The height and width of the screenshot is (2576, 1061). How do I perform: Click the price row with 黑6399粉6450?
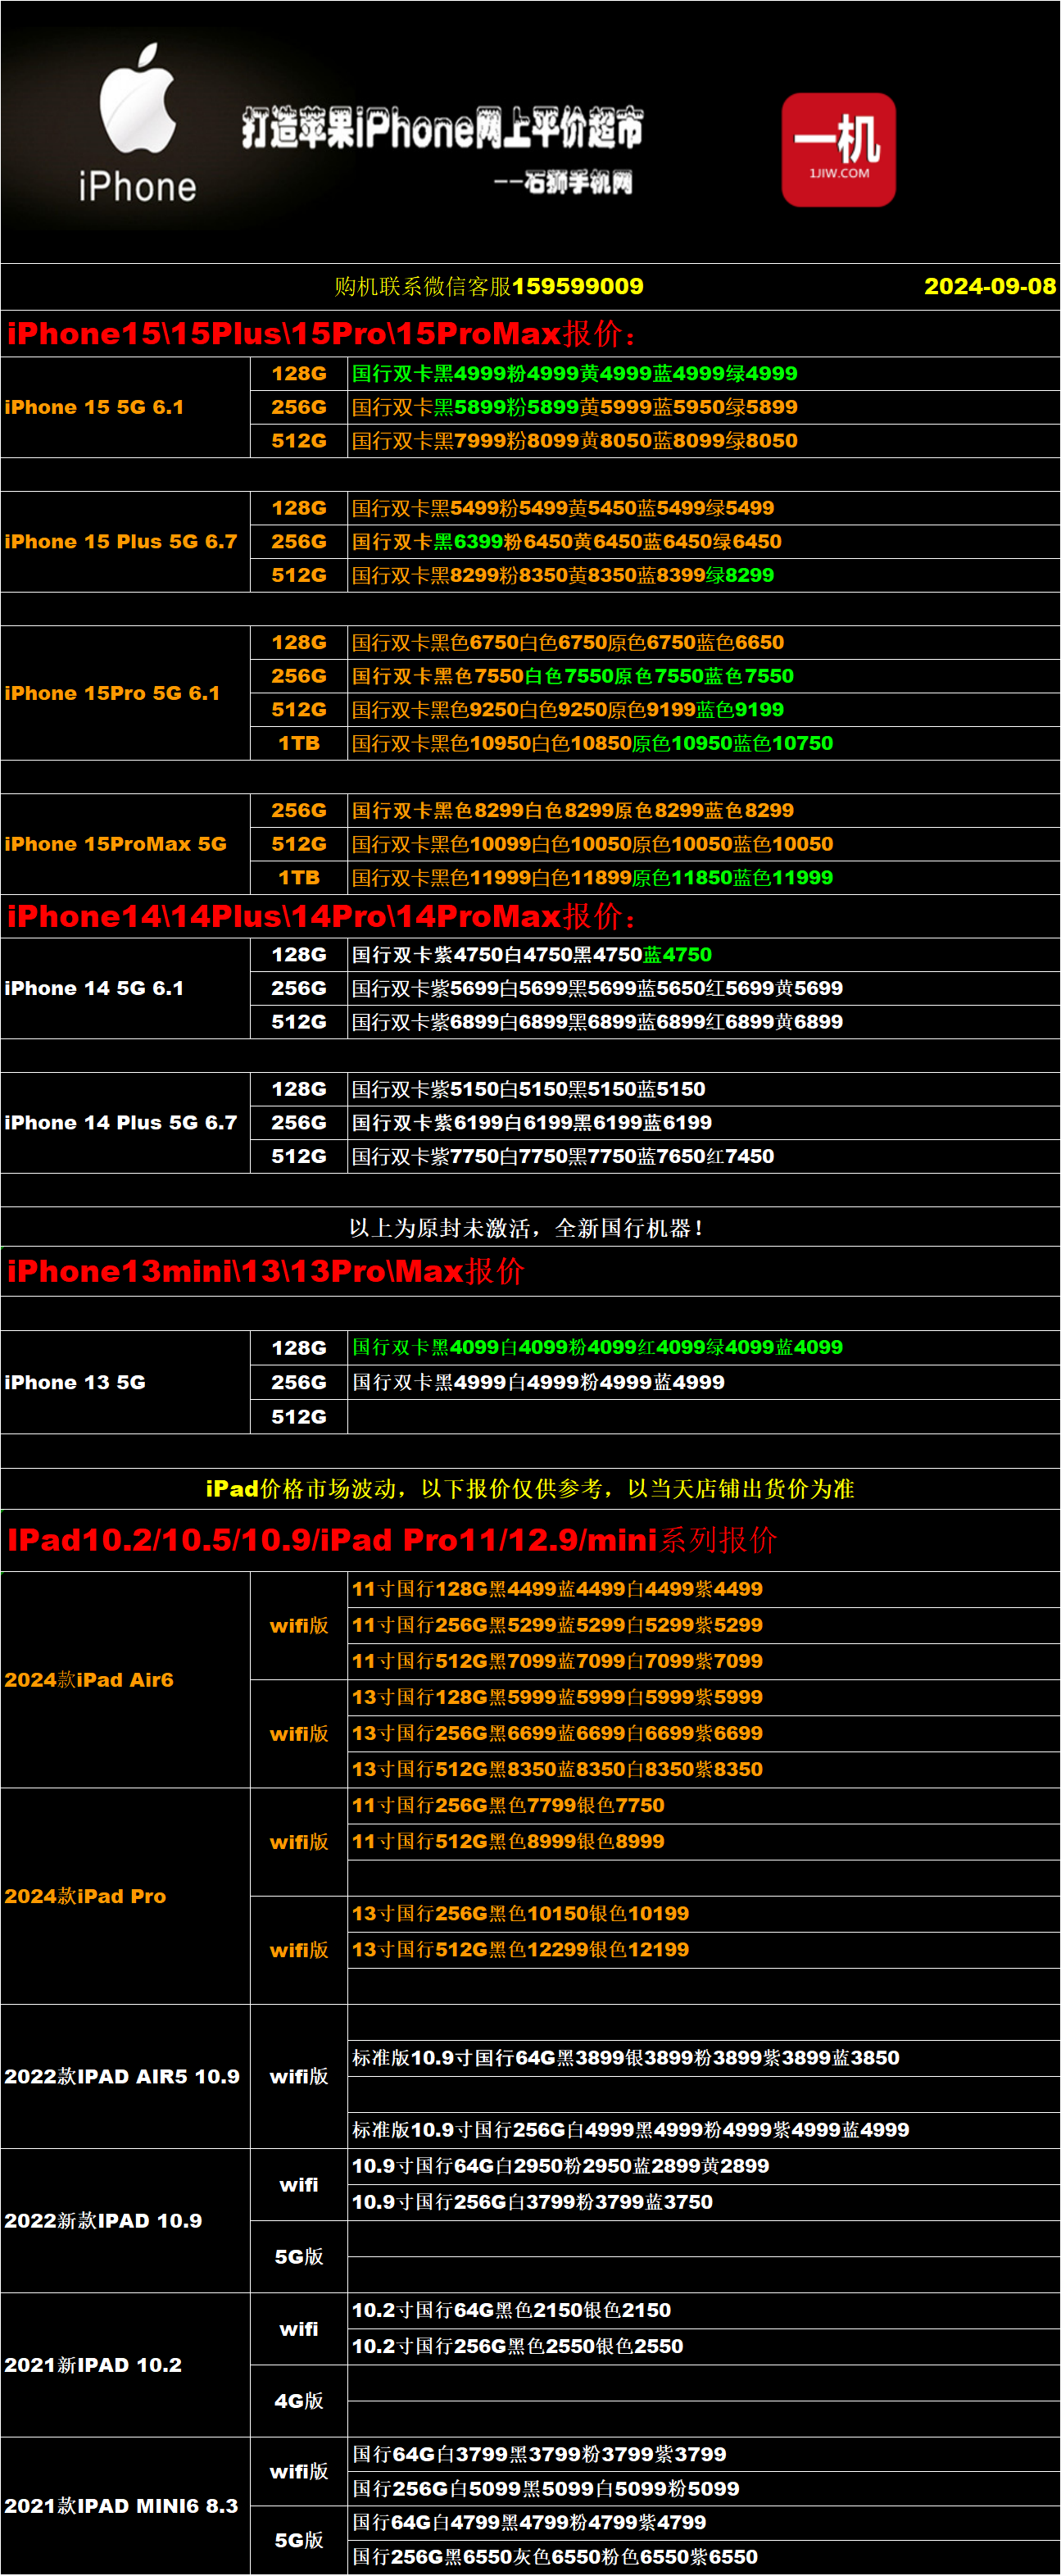[703, 541]
